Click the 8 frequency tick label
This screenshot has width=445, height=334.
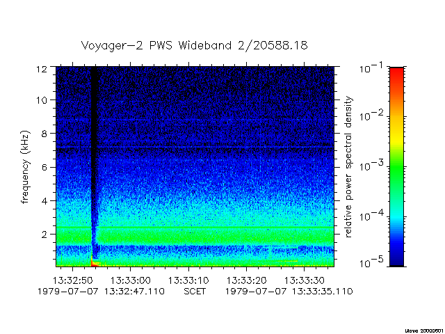tap(44, 134)
